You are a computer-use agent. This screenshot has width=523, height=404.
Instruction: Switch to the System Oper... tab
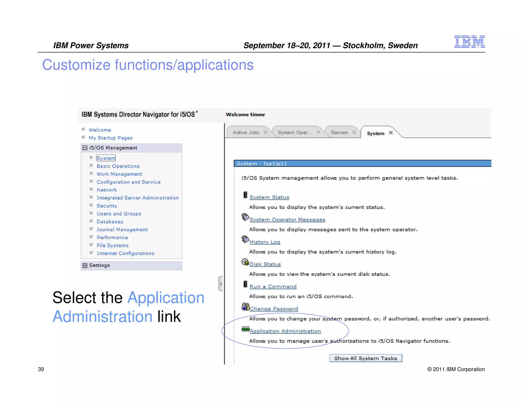coord(295,132)
